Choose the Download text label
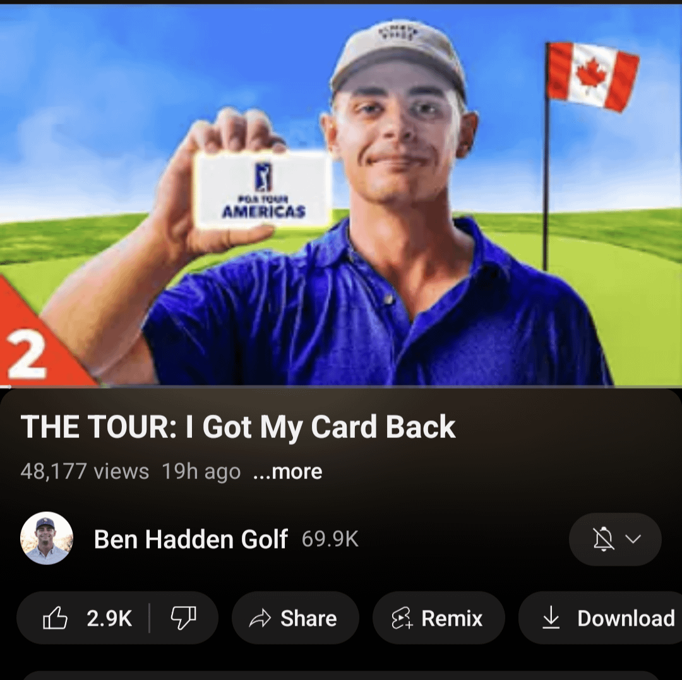 (x=626, y=619)
